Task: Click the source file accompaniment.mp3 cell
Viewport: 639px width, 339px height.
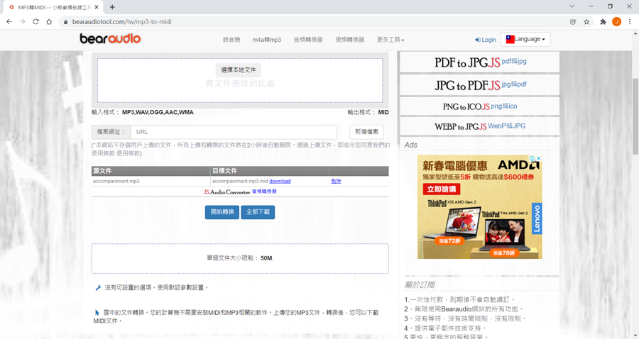Action: [x=151, y=181]
